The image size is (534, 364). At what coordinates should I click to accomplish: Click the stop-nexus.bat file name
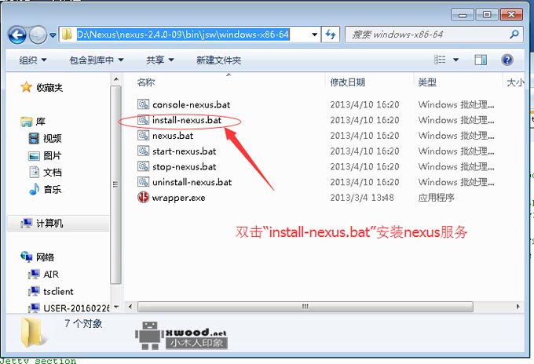pos(185,166)
